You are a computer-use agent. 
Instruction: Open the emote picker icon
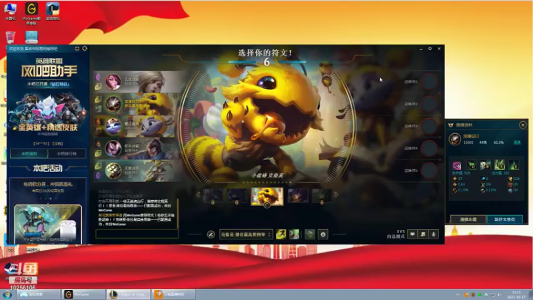(323, 235)
